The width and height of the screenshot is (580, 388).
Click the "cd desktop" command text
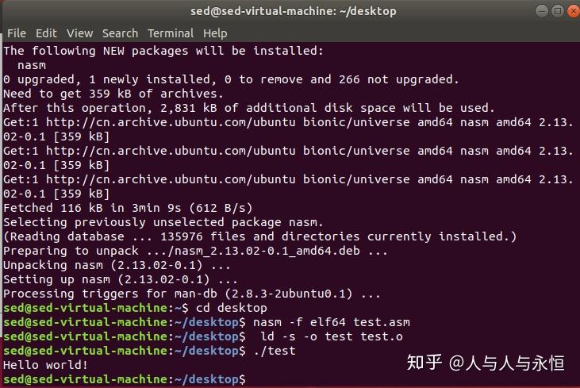232,308
